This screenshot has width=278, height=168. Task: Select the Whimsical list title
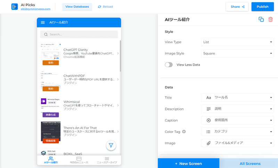tap(72, 102)
